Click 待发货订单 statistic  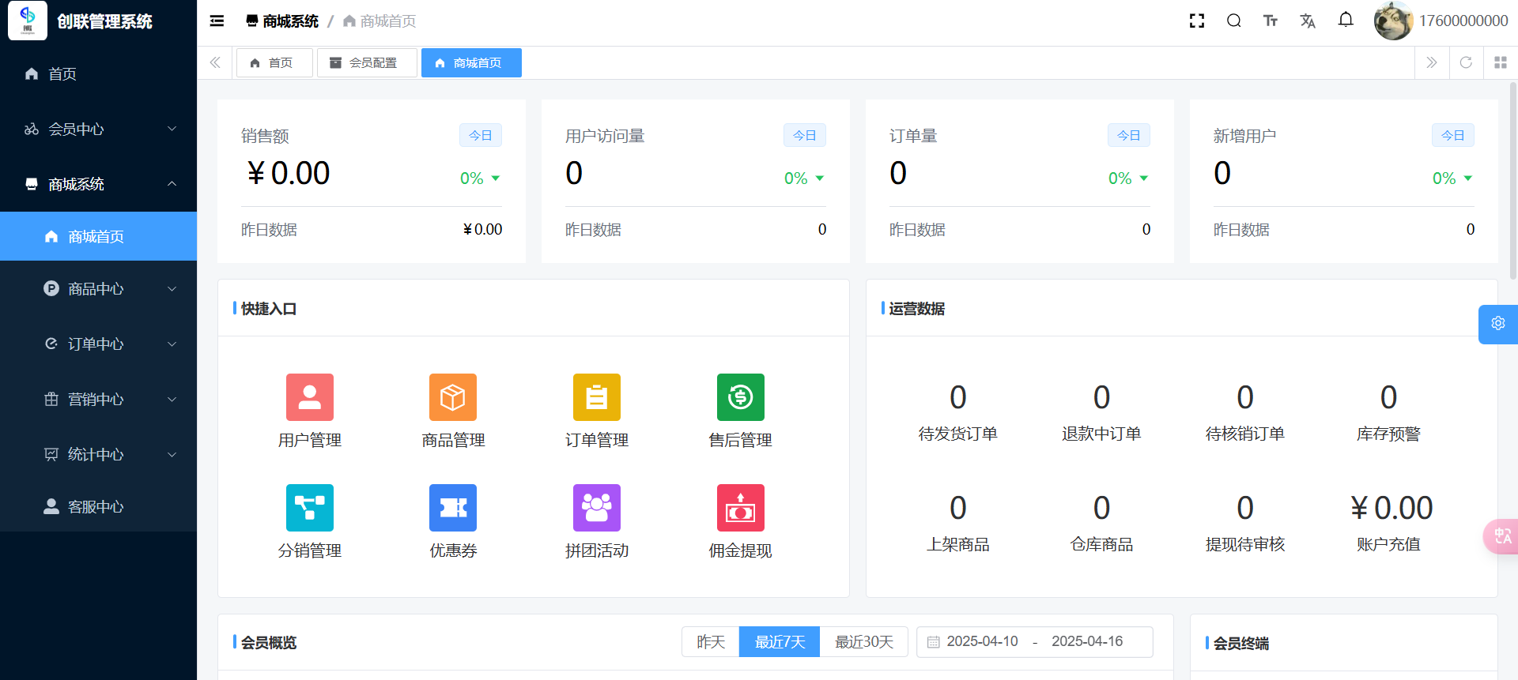958,411
